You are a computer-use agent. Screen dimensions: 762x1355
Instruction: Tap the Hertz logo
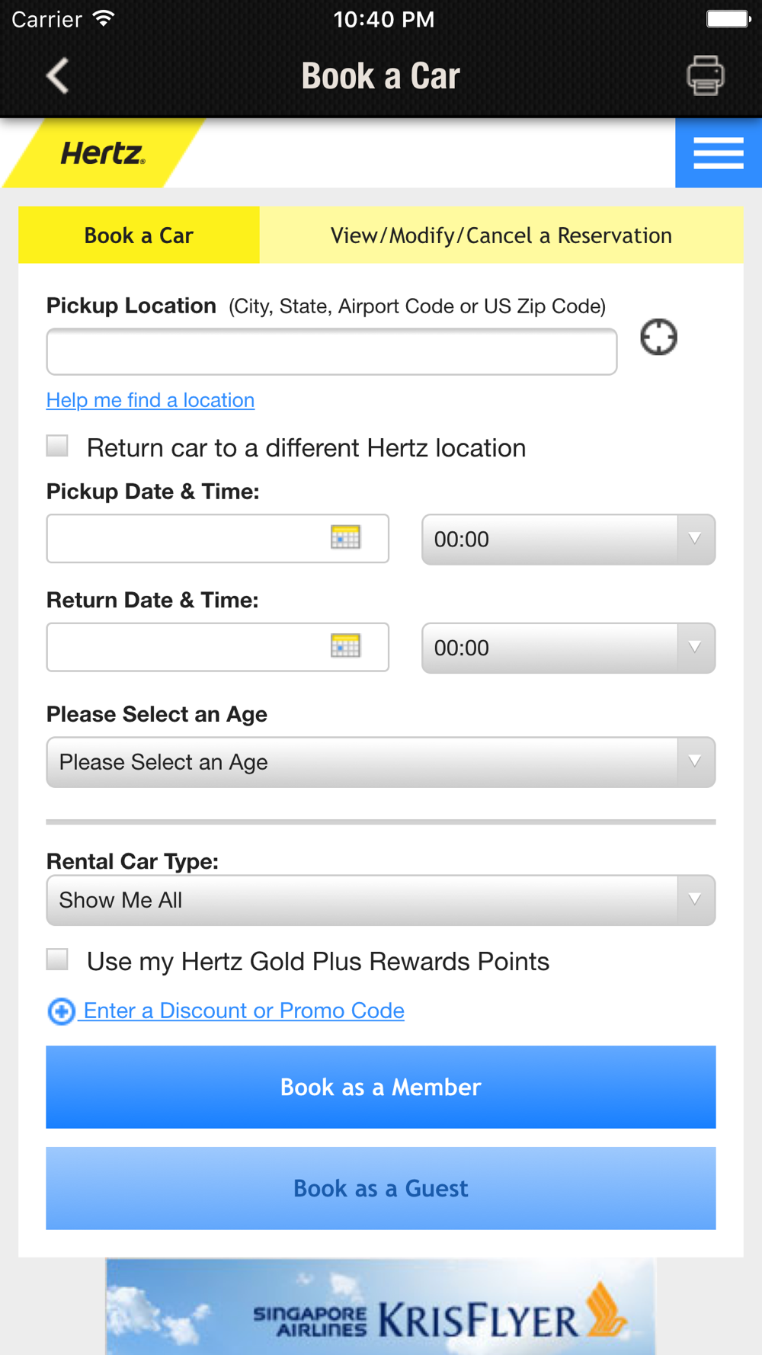point(103,154)
